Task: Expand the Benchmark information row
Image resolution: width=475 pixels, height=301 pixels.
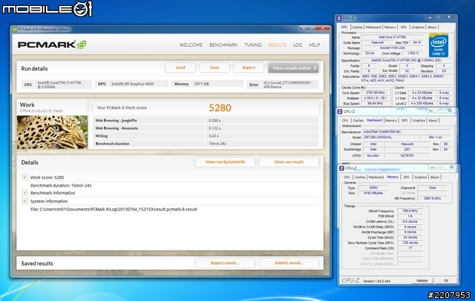Action: tap(24, 192)
